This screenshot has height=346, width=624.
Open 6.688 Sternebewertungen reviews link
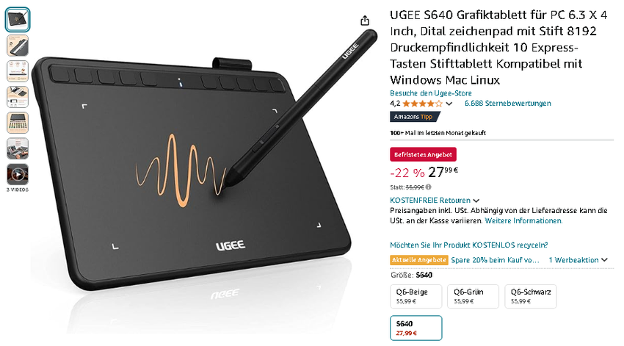click(x=508, y=104)
